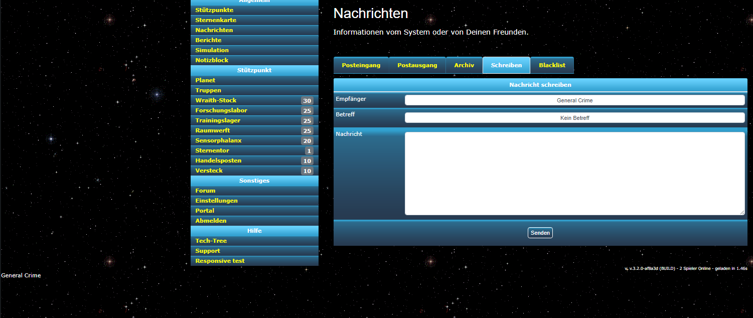The height and width of the screenshot is (318, 753).
Task: Click inside the Nachricht text area
Action: pos(574,174)
